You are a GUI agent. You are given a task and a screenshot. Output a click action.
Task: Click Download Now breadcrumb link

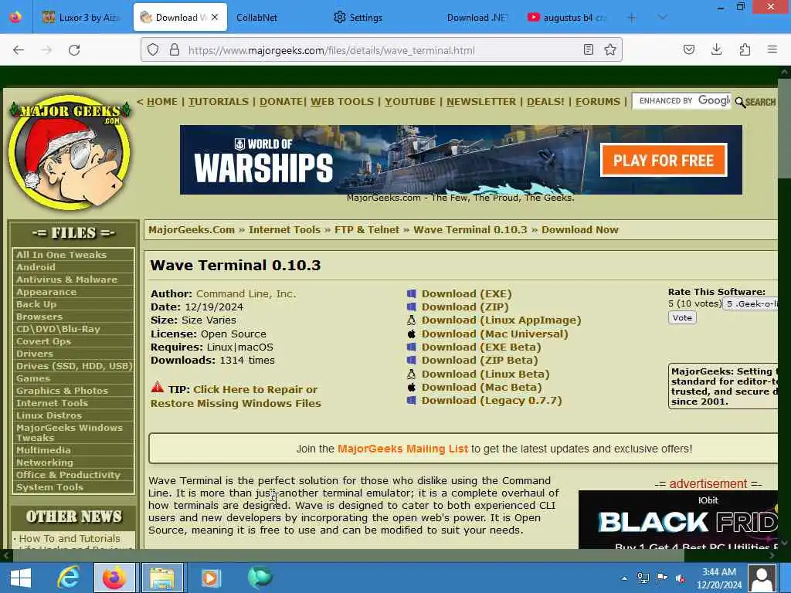click(579, 229)
